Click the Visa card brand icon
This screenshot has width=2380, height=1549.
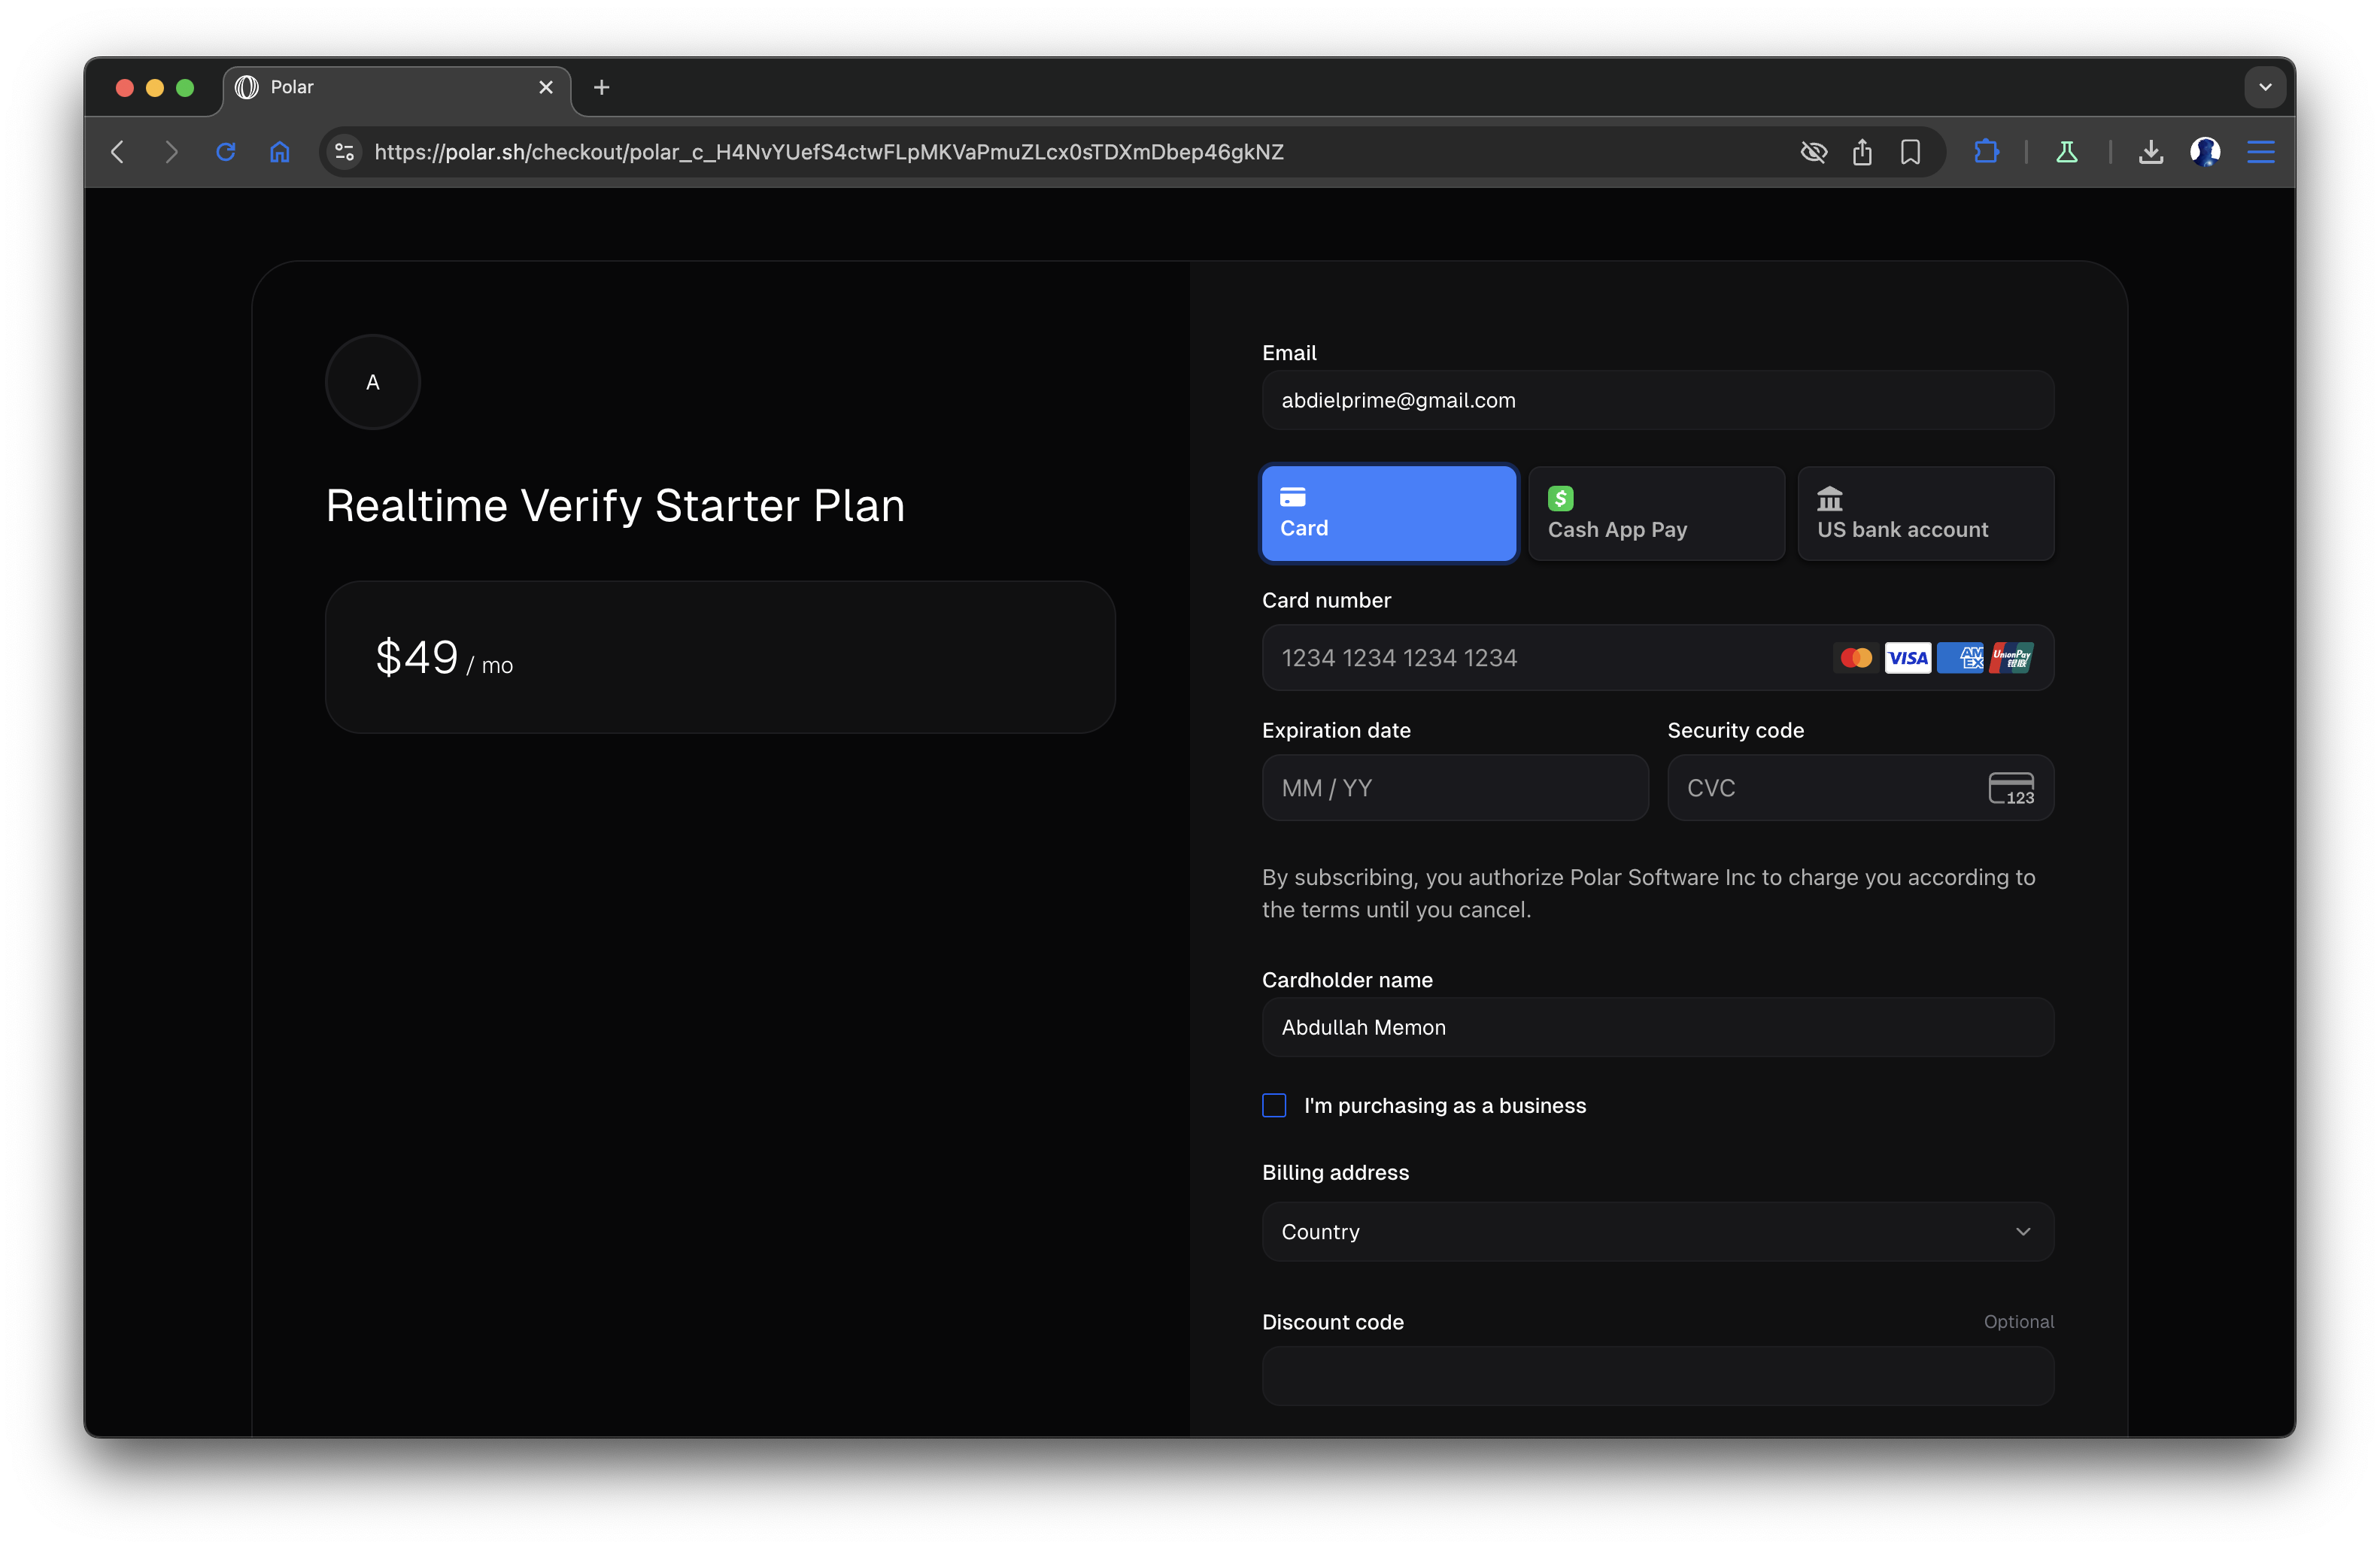pos(1908,658)
